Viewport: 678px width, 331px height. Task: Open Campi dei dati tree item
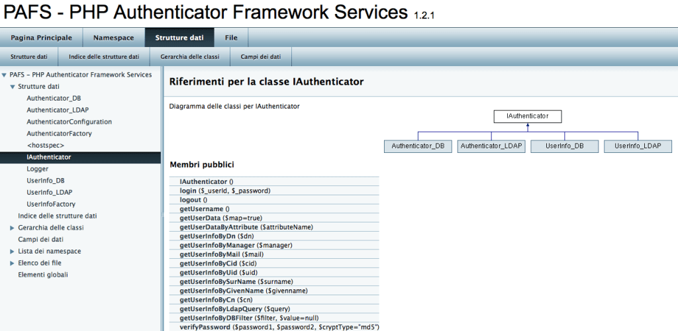40,240
